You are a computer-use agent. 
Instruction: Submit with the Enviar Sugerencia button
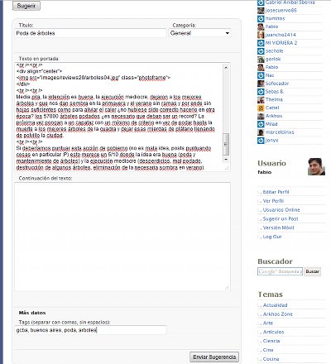point(214,357)
